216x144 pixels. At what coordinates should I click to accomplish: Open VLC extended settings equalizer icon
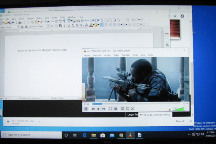(115, 109)
